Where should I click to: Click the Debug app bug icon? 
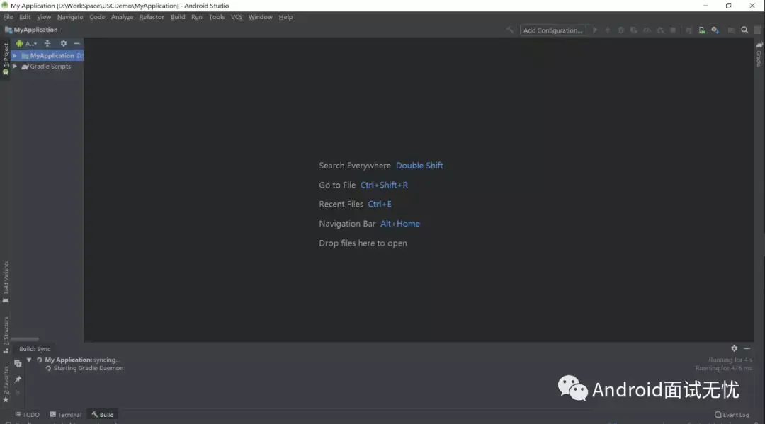[620, 30]
